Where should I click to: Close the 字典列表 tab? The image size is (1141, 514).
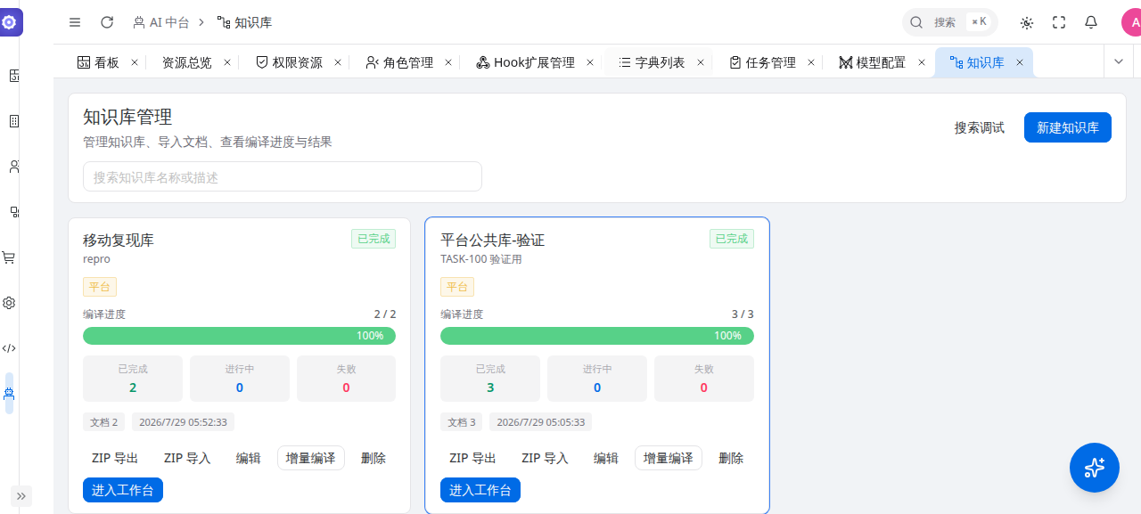(x=701, y=62)
